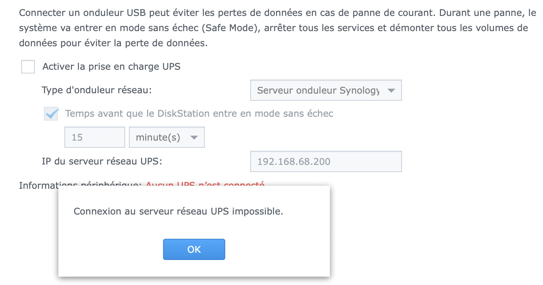Click the arrow beside minute(s)
Viewport: 543px width, 285px height.
(x=194, y=138)
